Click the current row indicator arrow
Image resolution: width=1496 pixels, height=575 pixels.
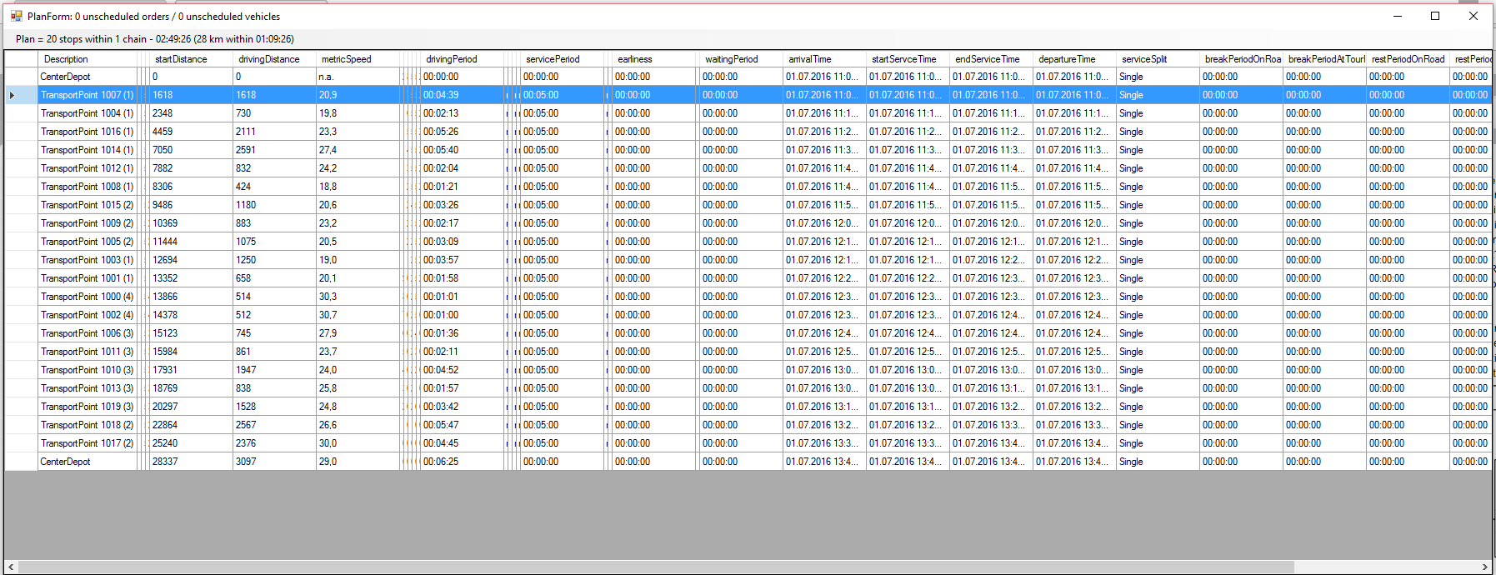[12, 95]
